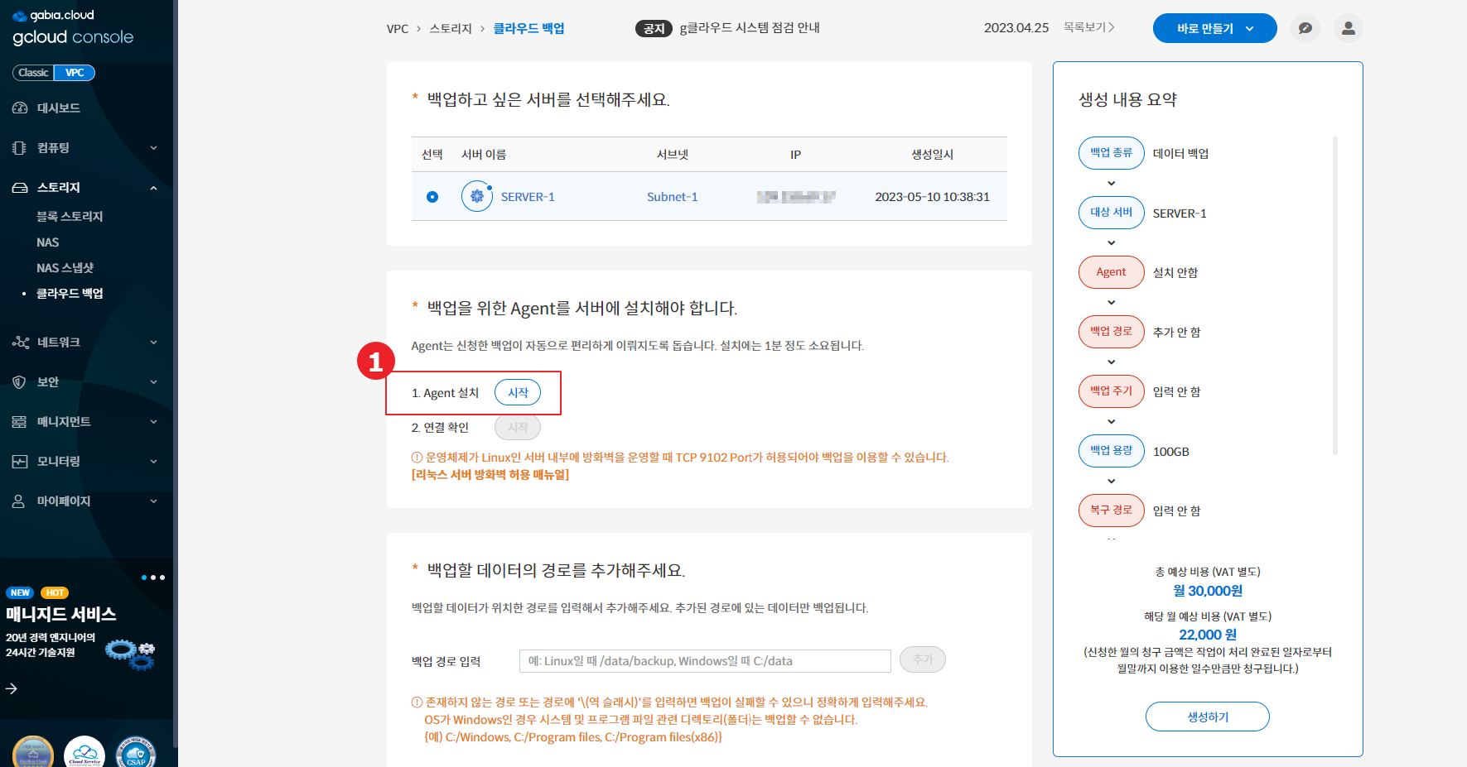
Task: Click the 백업 용량 summary step
Action: point(1112,451)
